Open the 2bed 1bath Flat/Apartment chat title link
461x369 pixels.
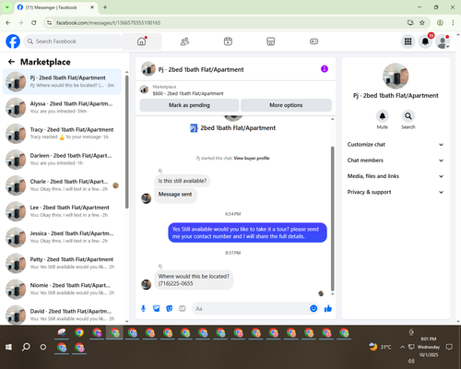click(x=201, y=69)
